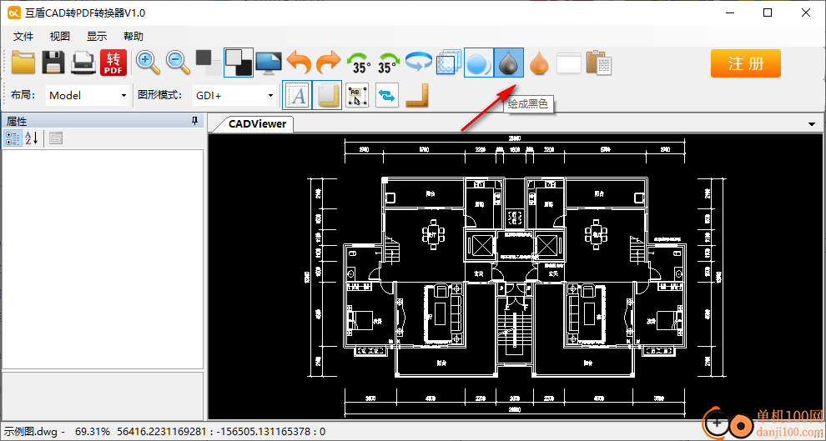This screenshot has width=826, height=441.
Task: Click the second 35° rotate icon
Action: click(389, 63)
